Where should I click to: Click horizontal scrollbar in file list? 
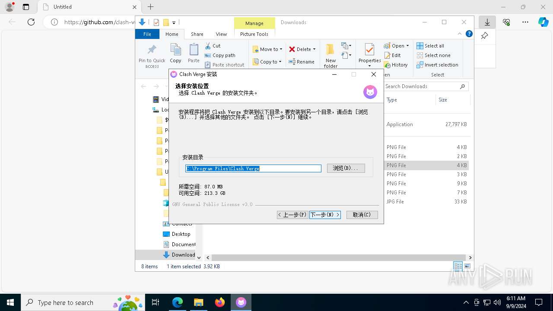click(x=338, y=257)
